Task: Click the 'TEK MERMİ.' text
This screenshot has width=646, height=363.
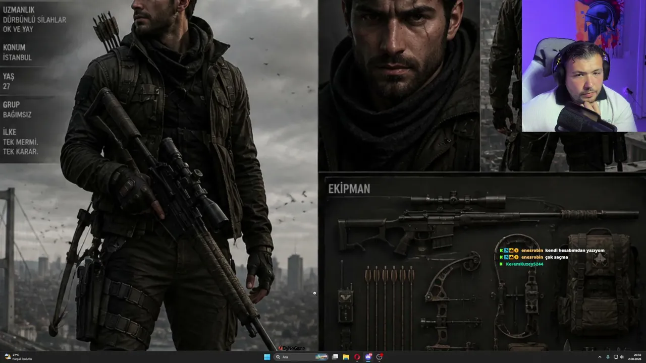Action: click(x=21, y=142)
